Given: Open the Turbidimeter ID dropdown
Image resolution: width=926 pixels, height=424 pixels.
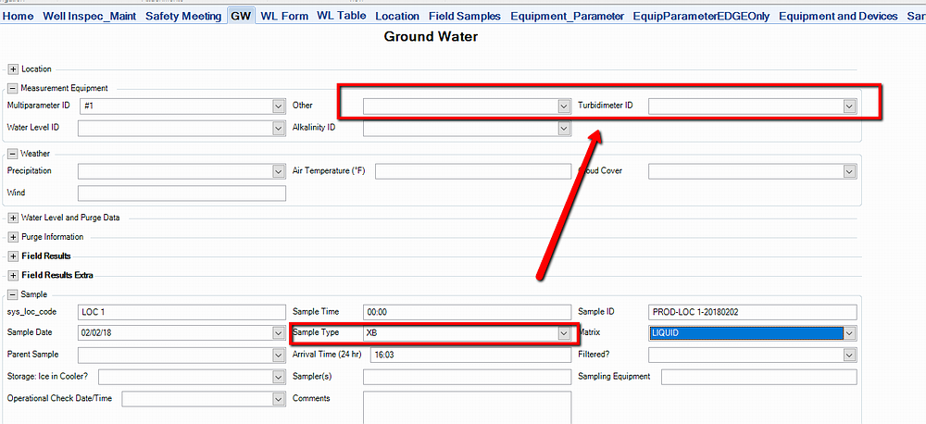Looking at the screenshot, I should point(849,106).
